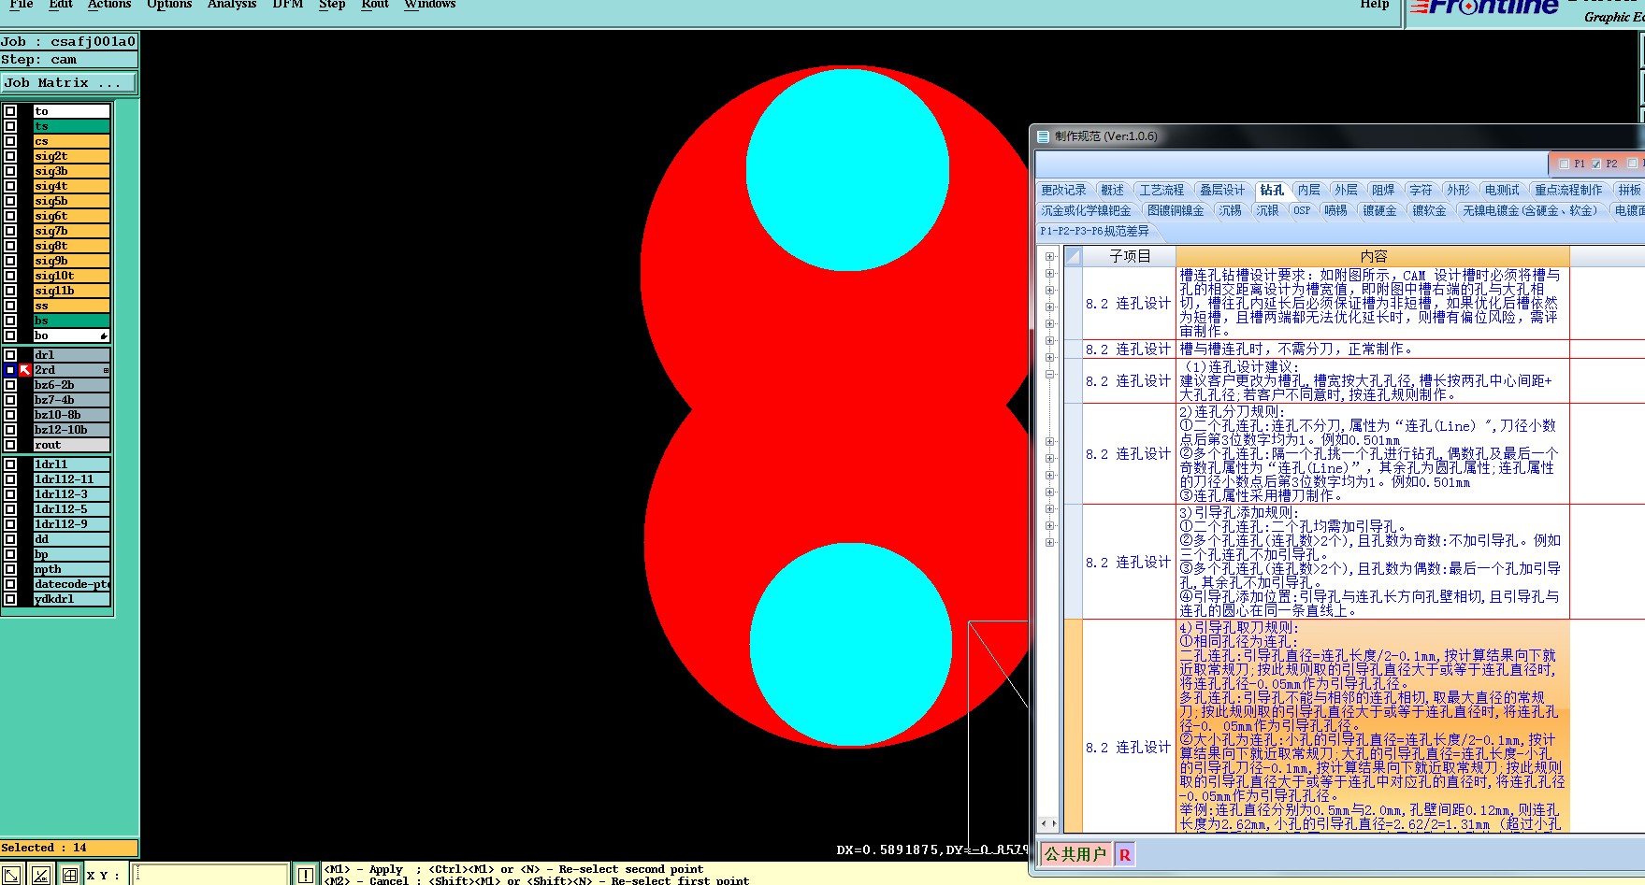1645x885 pixels.
Task: Switch to the 阻焊 tab
Action: coord(1383,190)
